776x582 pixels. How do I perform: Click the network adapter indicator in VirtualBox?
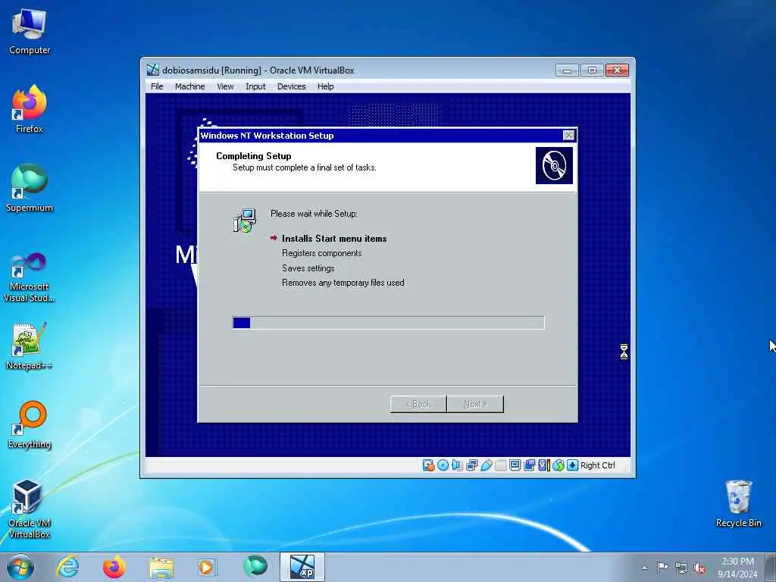[471, 465]
